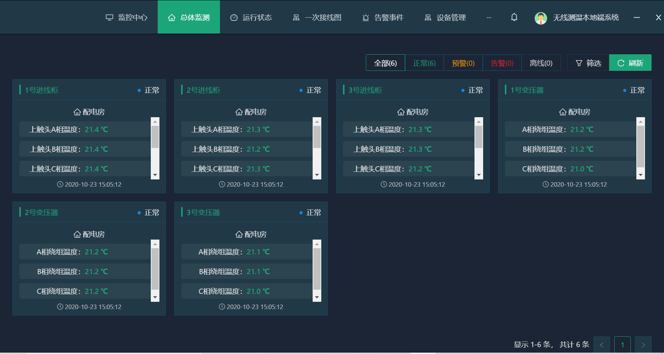The width and height of the screenshot is (664, 354).
Task: Open the 筛选 filter panel
Action: (588, 63)
